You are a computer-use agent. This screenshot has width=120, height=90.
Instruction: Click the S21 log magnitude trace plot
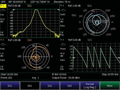coord(36,23)
